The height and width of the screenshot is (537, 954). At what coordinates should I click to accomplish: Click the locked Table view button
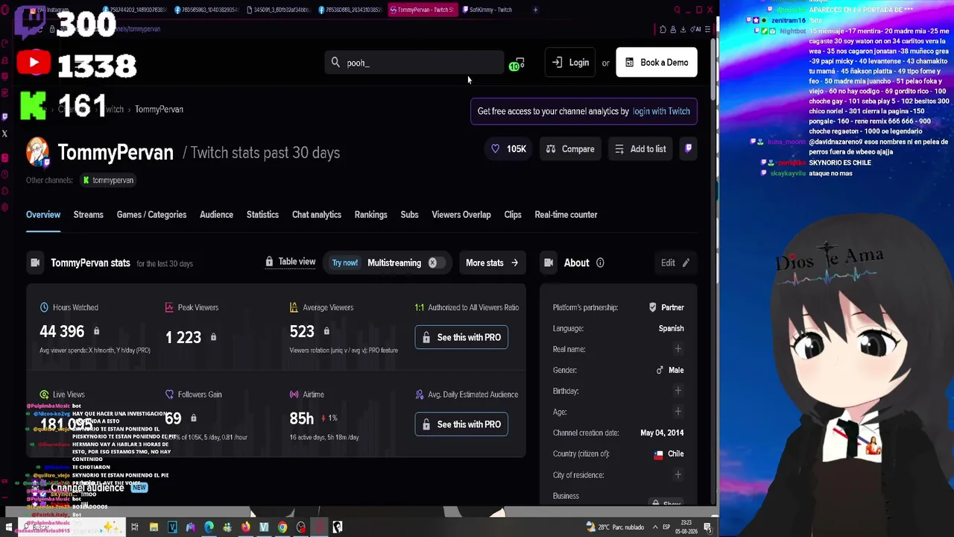point(291,262)
